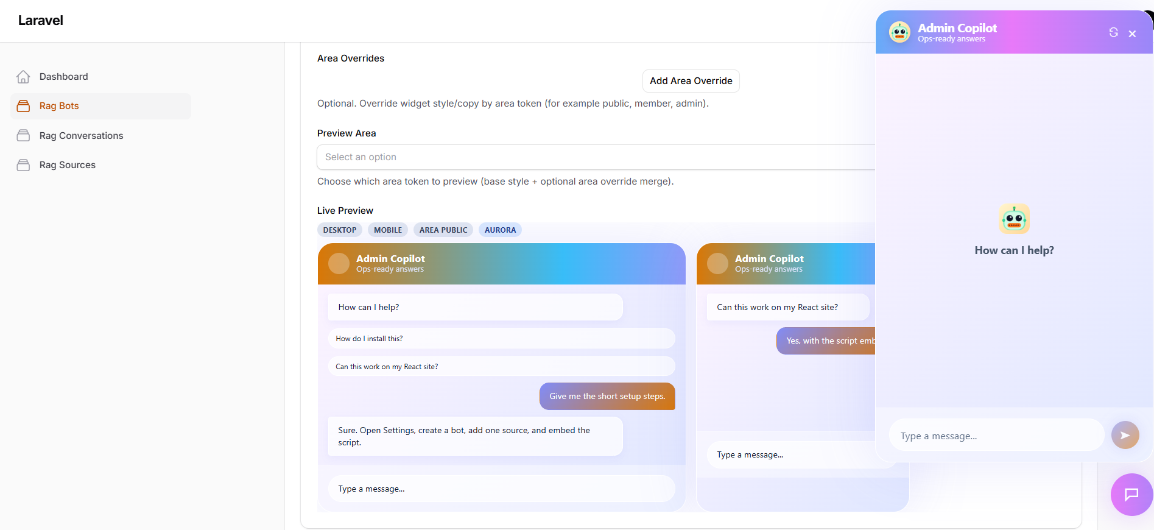Image resolution: width=1154 pixels, height=530 pixels.
Task: Click the AURORA theme badge
Action: [500, 230]
